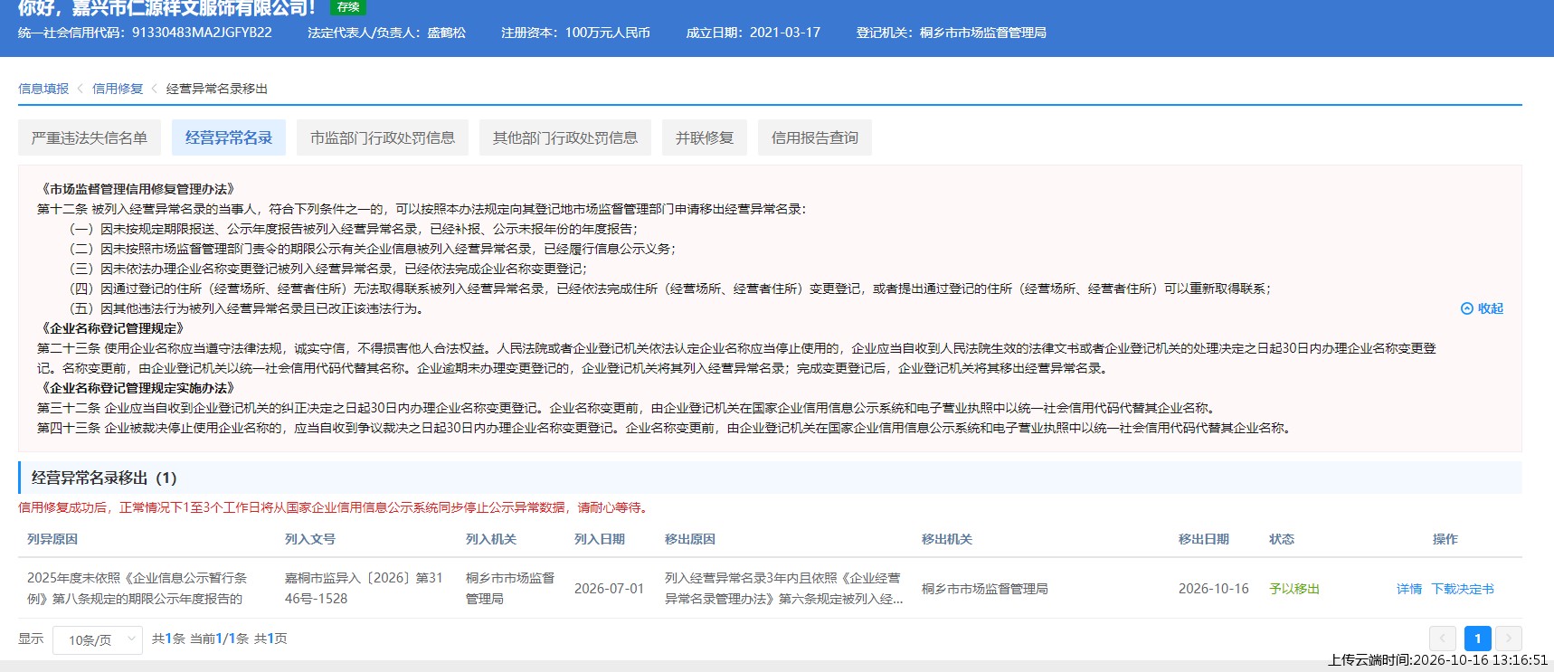Image resolution: width=1554 pixels, height=672 pixels.
Task: Open 其他部门行政处罚信息 tab
Action: [565, 137]
